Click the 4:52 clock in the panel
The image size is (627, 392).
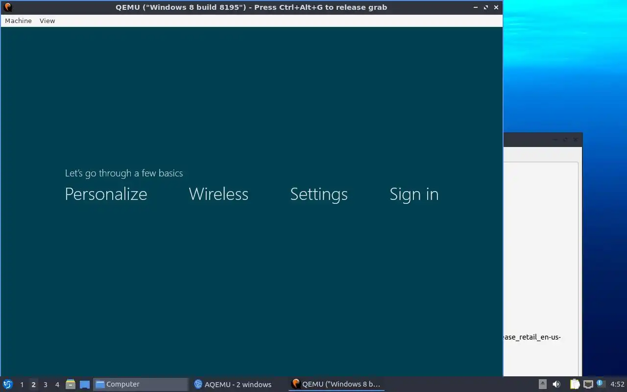coord(617,384)
